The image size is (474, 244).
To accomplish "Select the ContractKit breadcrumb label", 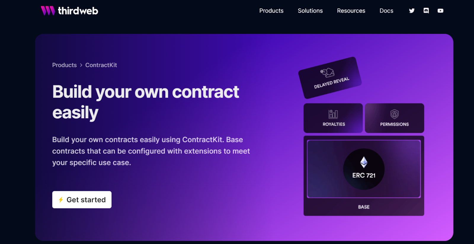I will click(x=101, y=65).
